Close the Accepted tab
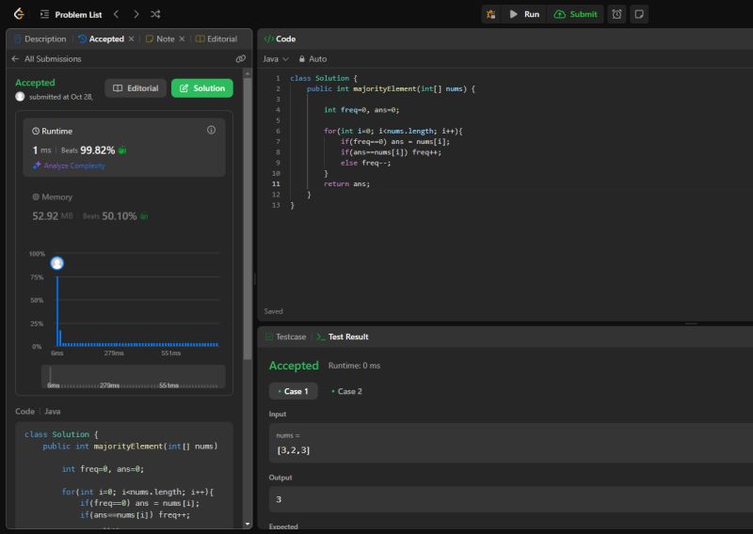This screenshot has width=753, height=534. tap(131, 39)
